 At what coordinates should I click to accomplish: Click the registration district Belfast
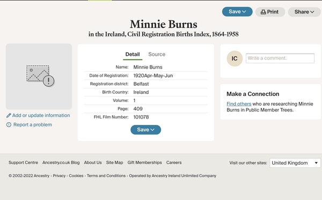(x=141, y=84)
